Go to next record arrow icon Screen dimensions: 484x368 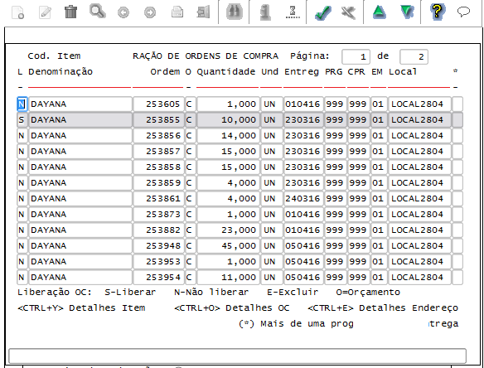coord(150,12)
